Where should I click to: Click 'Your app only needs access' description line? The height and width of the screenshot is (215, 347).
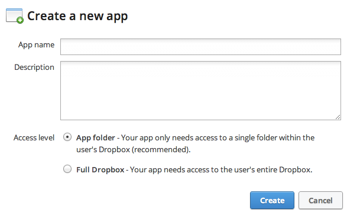(x=218, y=138)
